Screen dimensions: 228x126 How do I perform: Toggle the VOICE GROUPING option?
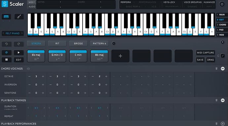point(193,2)
